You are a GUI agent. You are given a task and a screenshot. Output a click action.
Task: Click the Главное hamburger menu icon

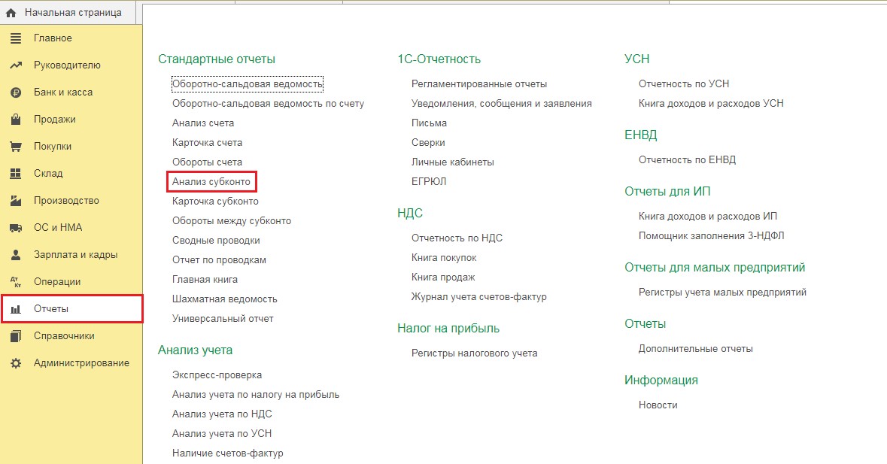(x=16, y=38)
